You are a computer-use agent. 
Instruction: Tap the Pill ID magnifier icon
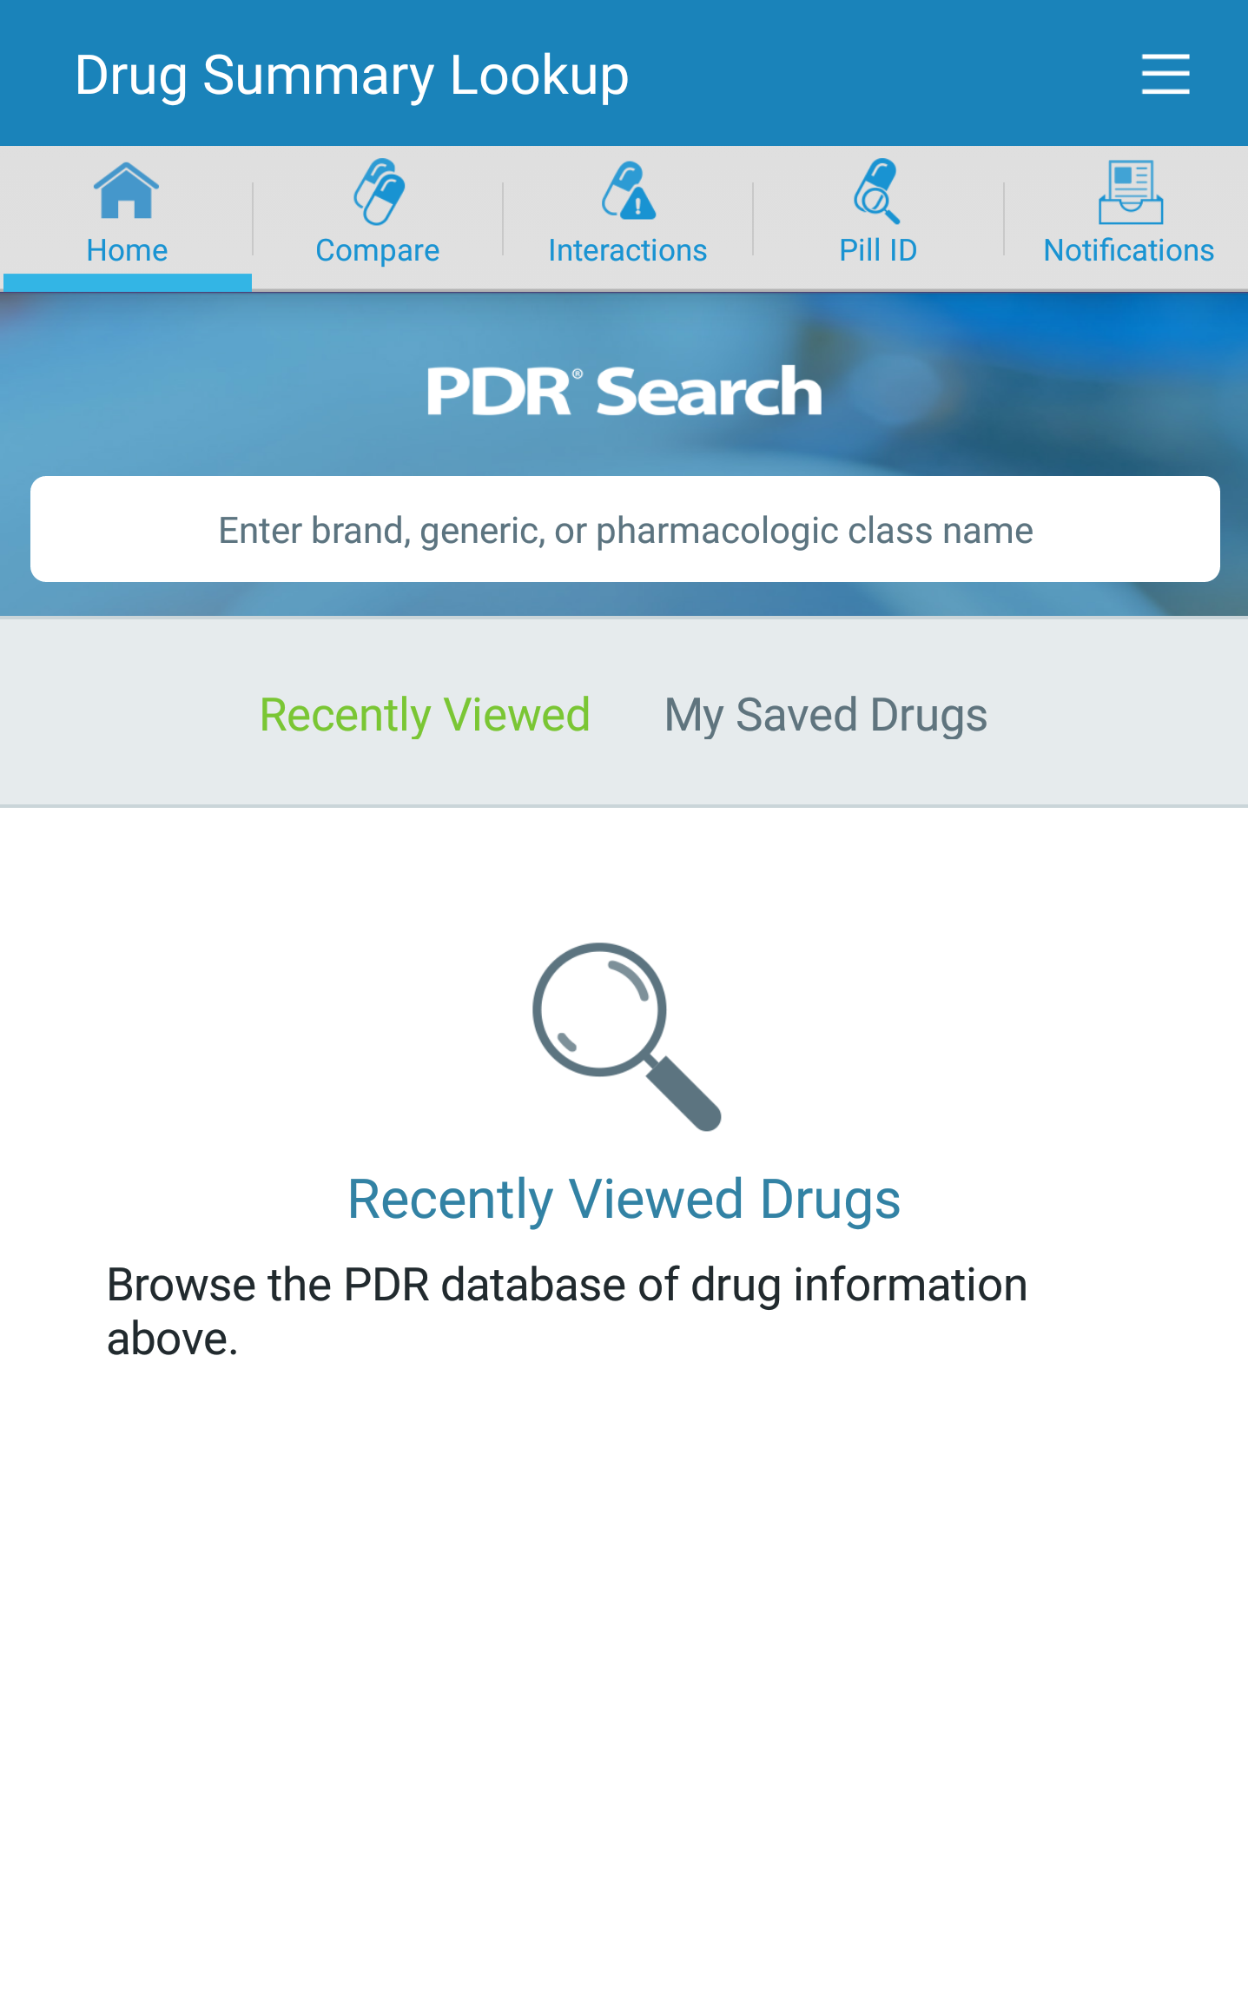point(877,191)
